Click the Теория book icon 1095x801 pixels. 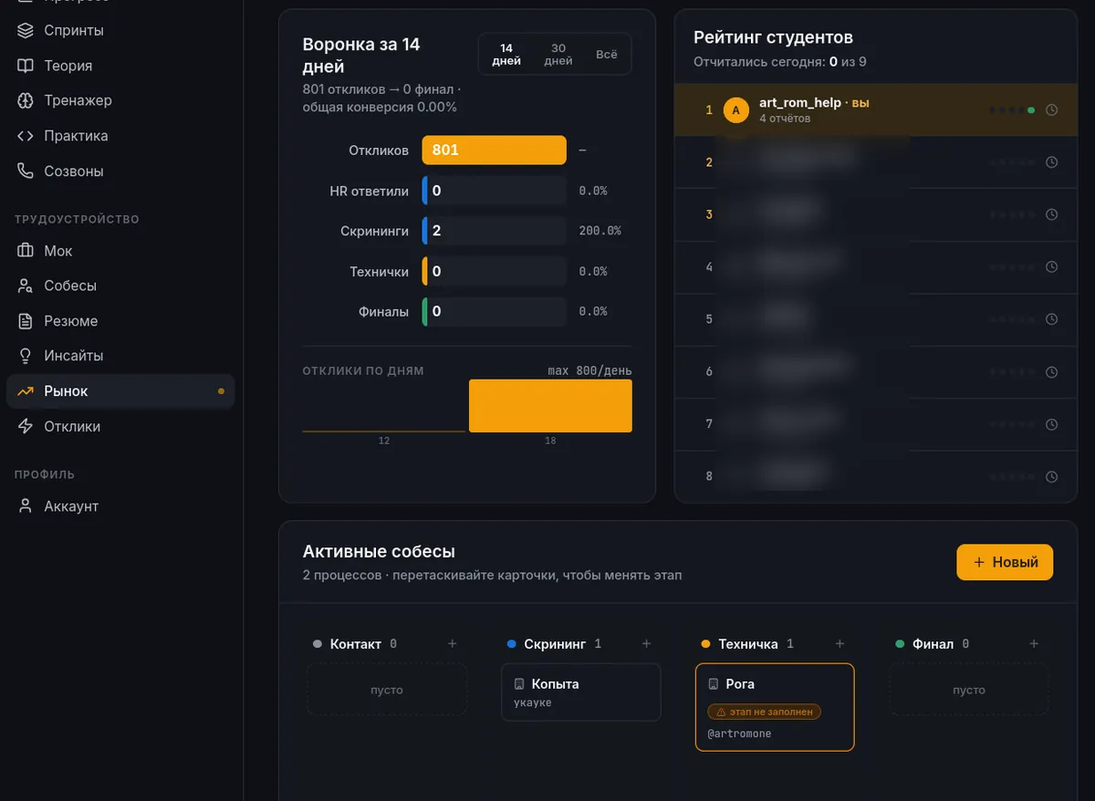(26, 66)
